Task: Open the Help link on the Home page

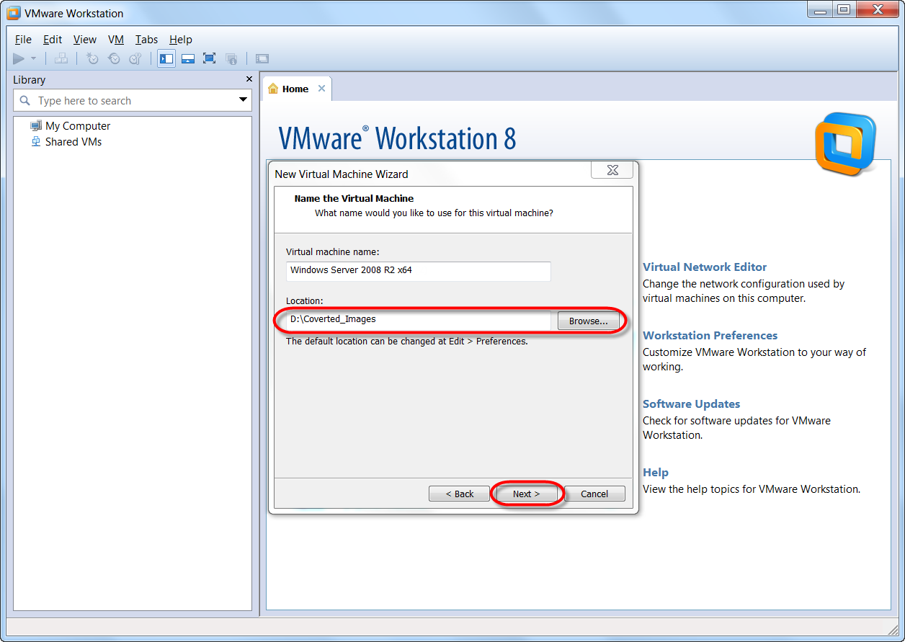Action: (656, 472)
